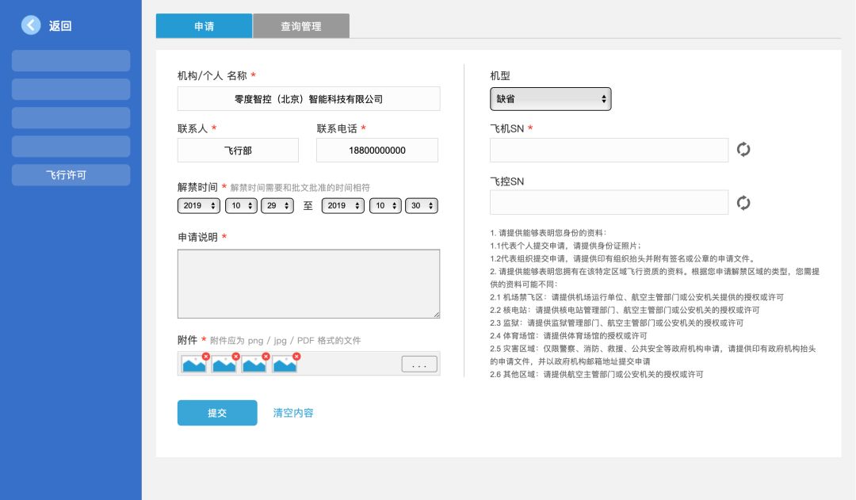Open the first attachment image thumbnail
This screenshot has width=856, height=500.
pyautogui.click(x=193, y=365)
